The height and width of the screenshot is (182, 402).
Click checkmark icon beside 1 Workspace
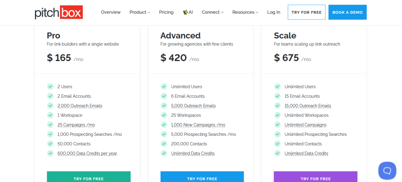50,115
